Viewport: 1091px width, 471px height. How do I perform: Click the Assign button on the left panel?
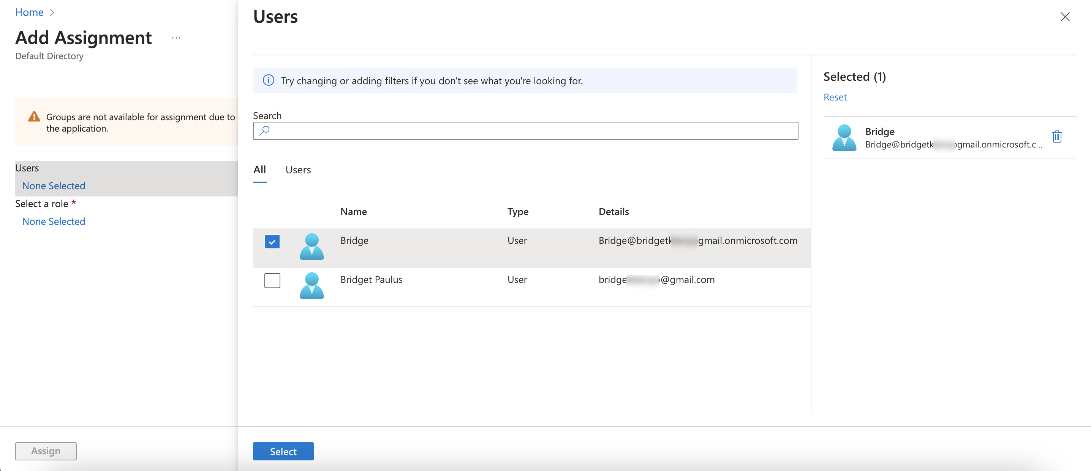45,450
